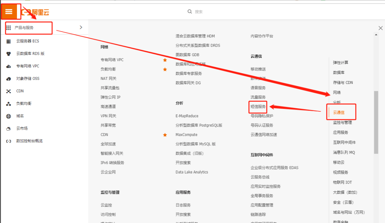Jump to 弹性计算 category in right index

point(341,63)
